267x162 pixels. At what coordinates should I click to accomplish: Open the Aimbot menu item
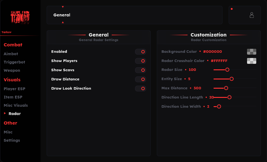pyautogui.click(x=11, y=54)
